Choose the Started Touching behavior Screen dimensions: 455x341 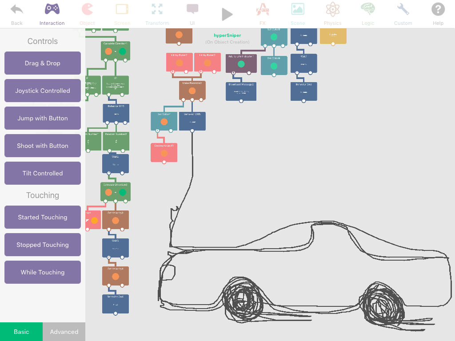tap(43, 217)
